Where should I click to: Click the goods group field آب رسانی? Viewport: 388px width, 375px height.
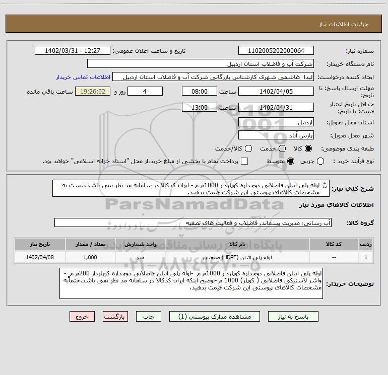point(193,222)
